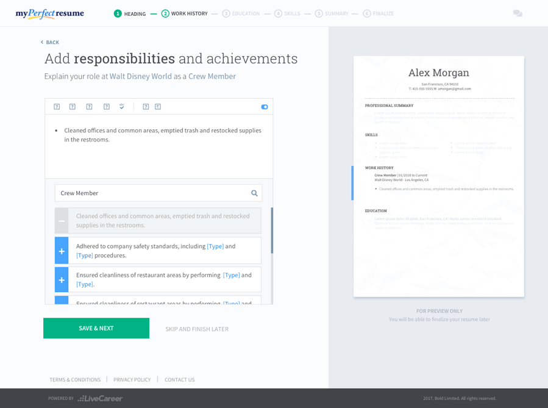Image resolution: width=548 pixels, height=408 pixels.
Task: Go back using the Back link
Action: 49,42
